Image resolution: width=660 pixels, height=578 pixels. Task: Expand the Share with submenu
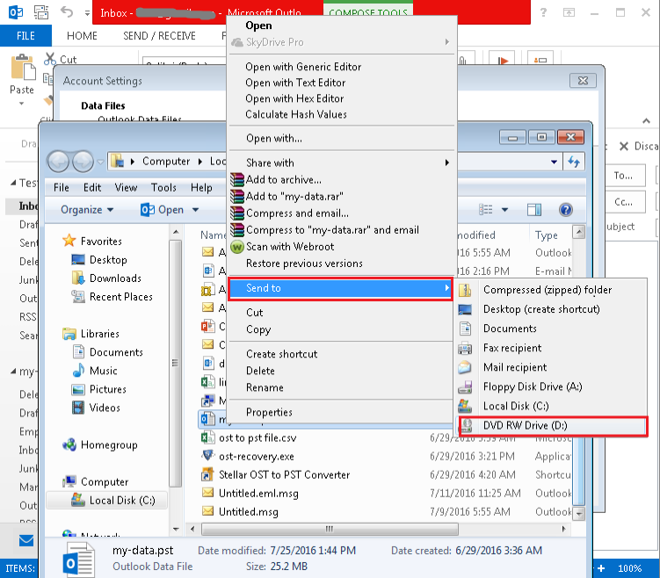click(x=447, y=163)
